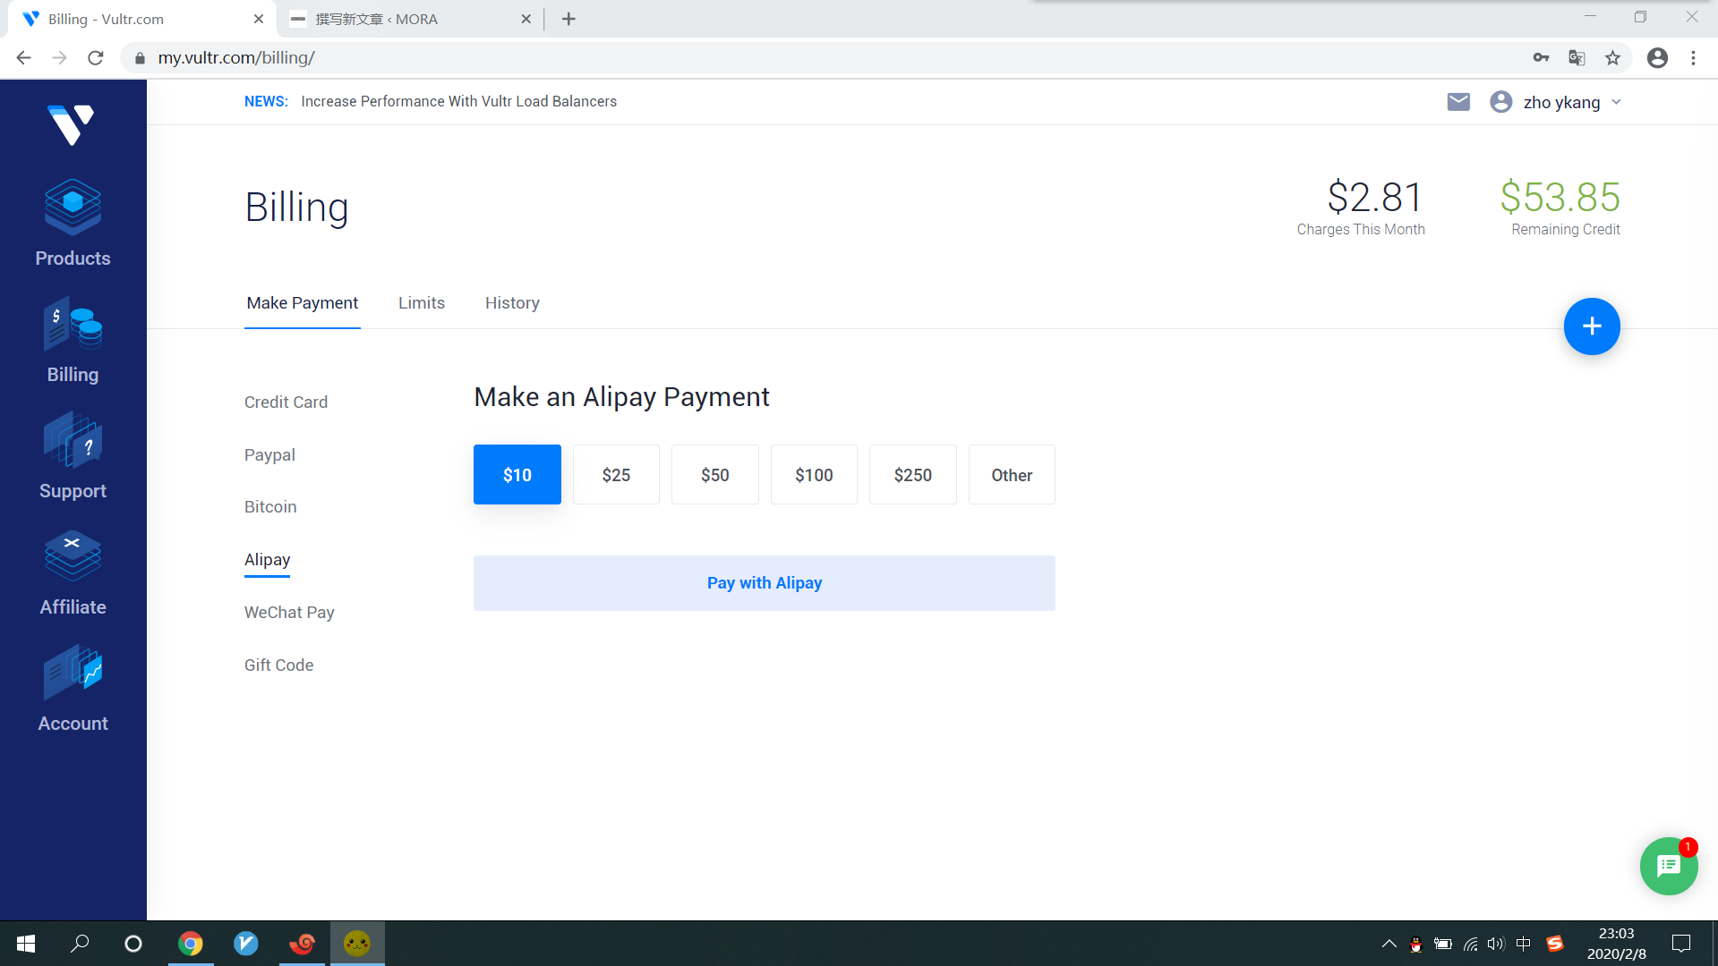The height and width of the screenshot is (966, 1718).
Task: Bookmark this page with star icon
Action: click(1612, 58)
